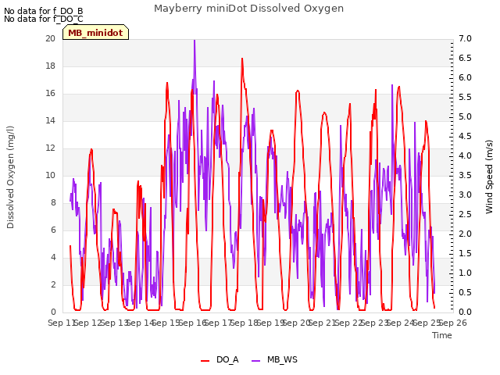The image size is (500, 375).
Task: Click the 5.0 value on right axis
Action: (465, 116)
